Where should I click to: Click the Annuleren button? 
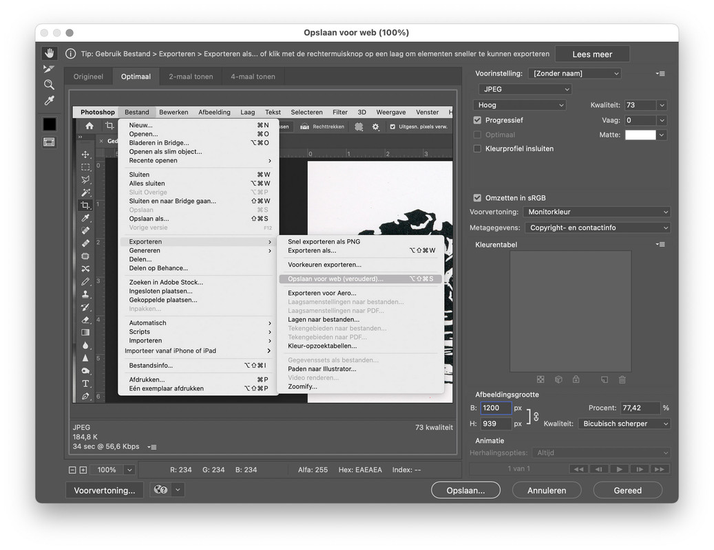point(547,490)
